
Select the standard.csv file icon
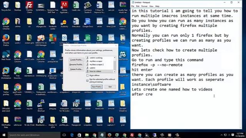[29, 72]
